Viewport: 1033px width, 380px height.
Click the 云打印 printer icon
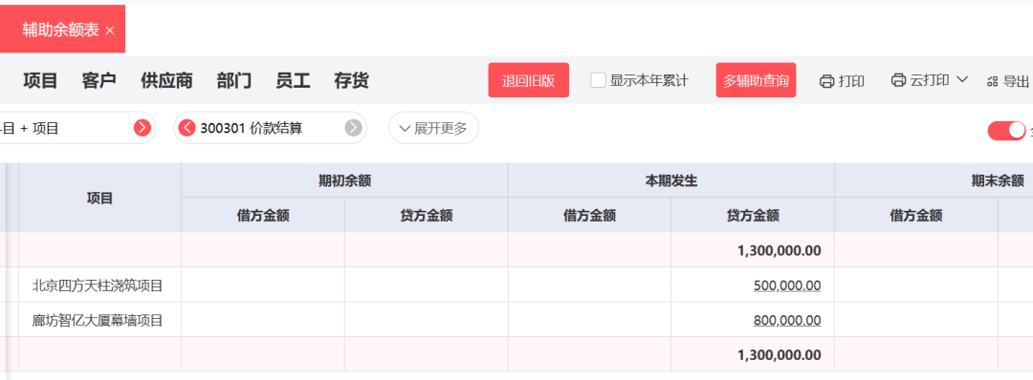(898, 80)
